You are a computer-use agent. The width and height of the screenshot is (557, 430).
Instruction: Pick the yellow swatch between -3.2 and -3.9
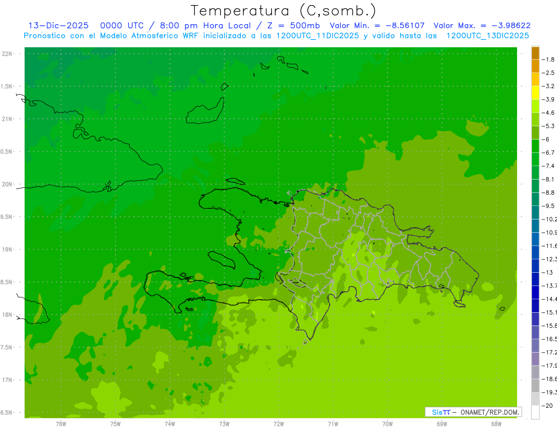(x=535, y=93)
